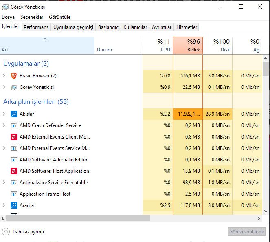The width and height of the screenshot is (270, 242).
Task: Click the horizontal scrollbar thumb
Action: coord(75,218)
